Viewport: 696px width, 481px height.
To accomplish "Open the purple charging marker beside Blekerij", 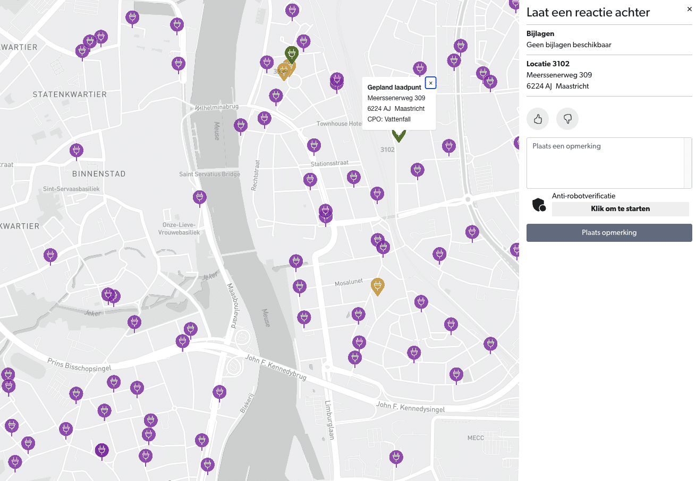I will [219, 392].
